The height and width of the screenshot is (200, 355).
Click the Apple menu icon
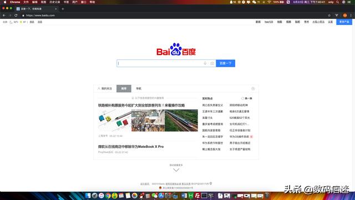(x=5, y=2)
